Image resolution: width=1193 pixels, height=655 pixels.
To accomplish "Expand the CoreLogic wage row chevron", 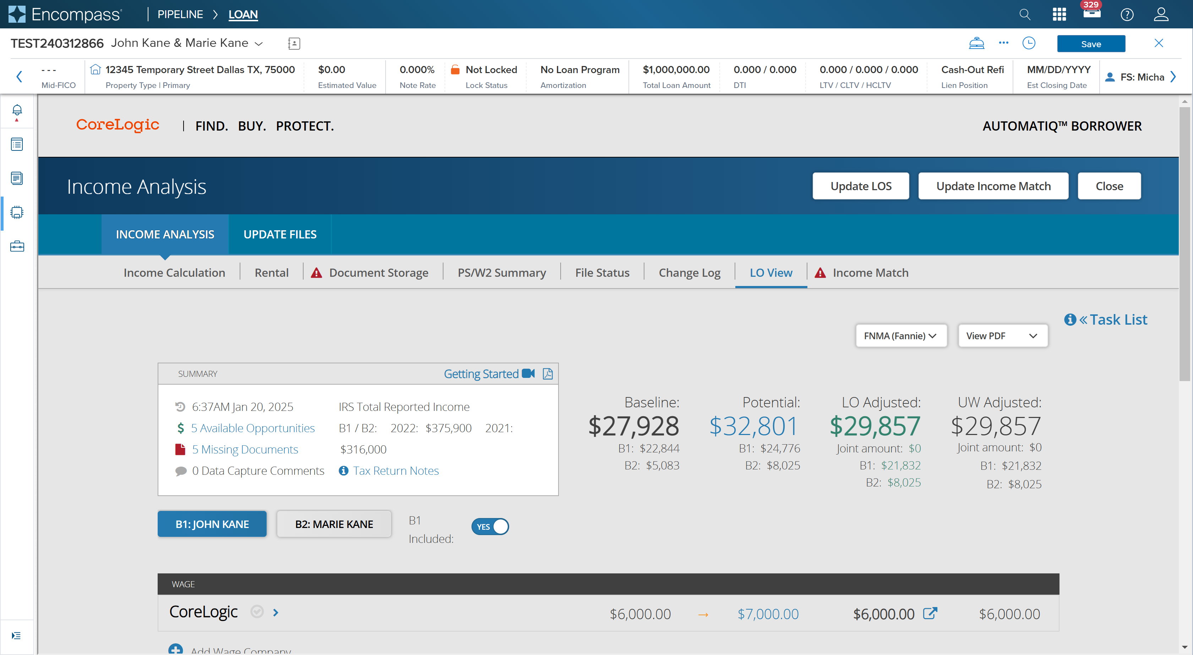I will tap(276, 612).
